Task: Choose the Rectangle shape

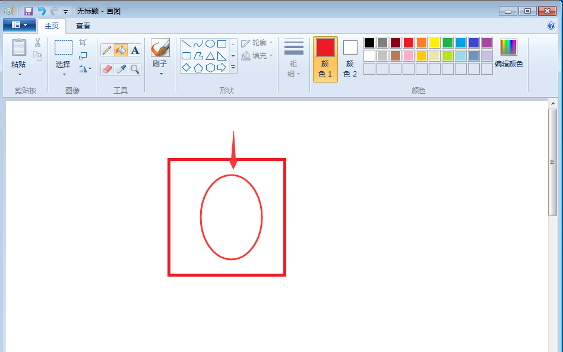Action: (x=222, y=44)
